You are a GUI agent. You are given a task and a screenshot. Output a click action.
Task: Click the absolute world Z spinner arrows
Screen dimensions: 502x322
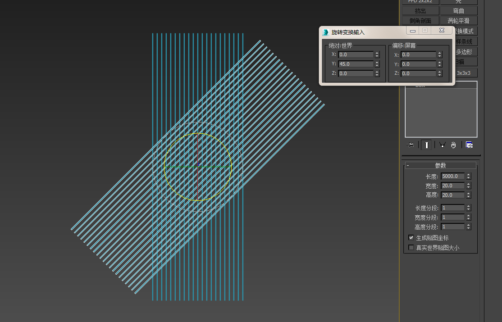click(x=377, y=73)
